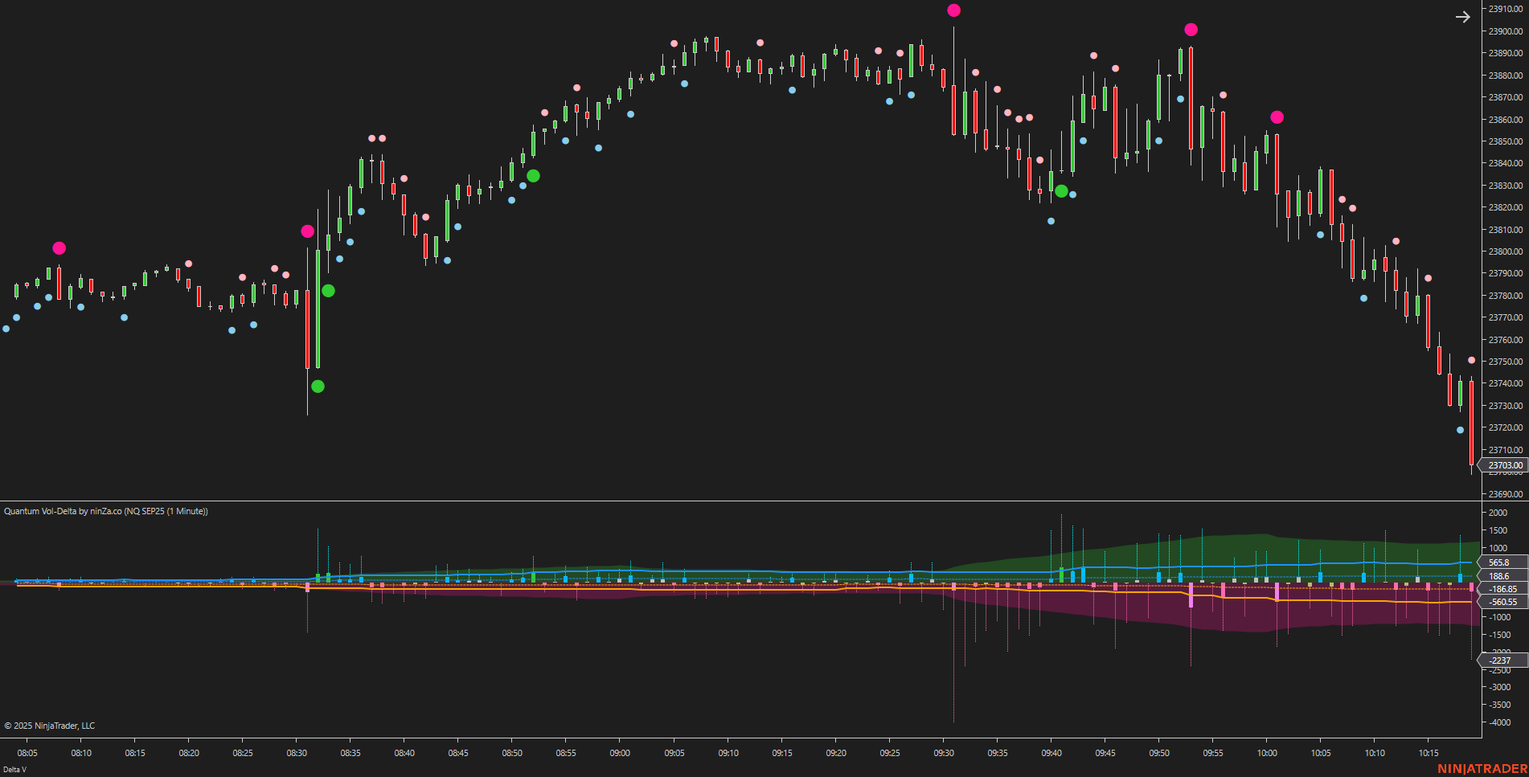Select the green dot beside the 08:52 candle

coord(532,175)
